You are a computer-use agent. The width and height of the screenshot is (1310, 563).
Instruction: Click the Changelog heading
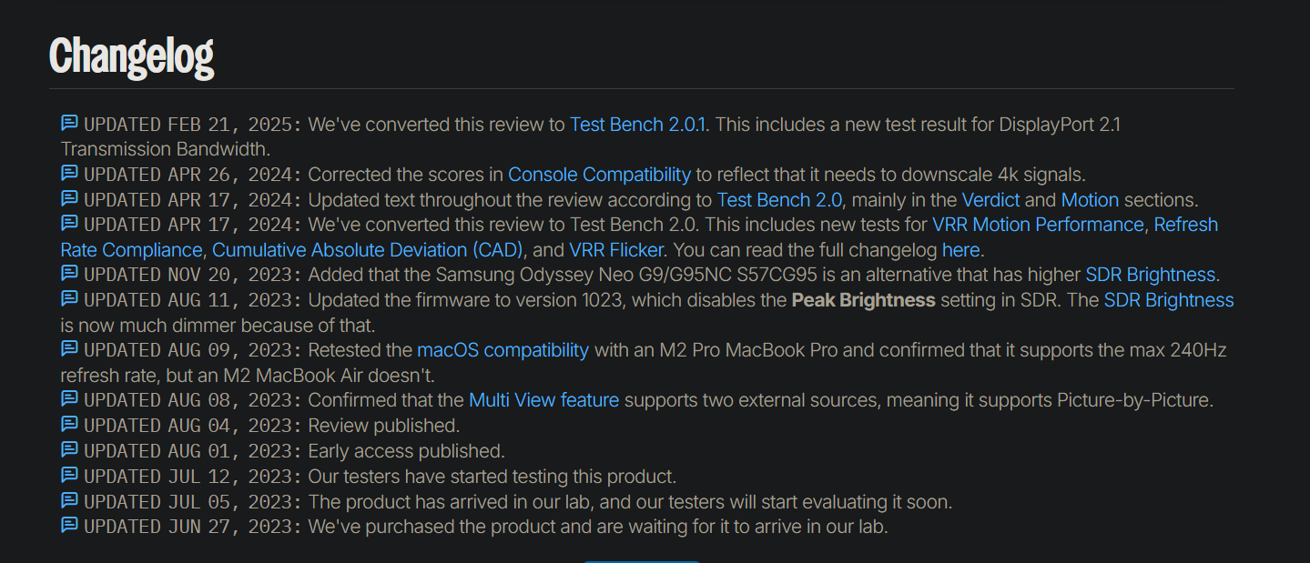coord(132,56)
